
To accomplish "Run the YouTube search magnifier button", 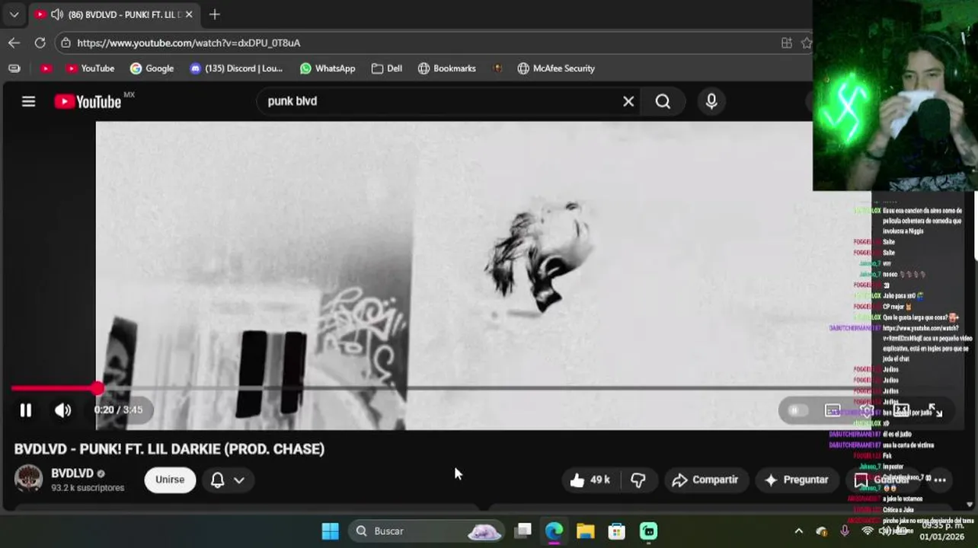I will point(663,101).
